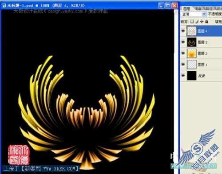Switch to the 通道 channels tab

[x=198, y=9]
